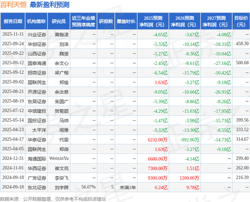The image size is (250, 202).
Task: Click the 未满1年 coverage duration
Action: [x=128, y=187]
